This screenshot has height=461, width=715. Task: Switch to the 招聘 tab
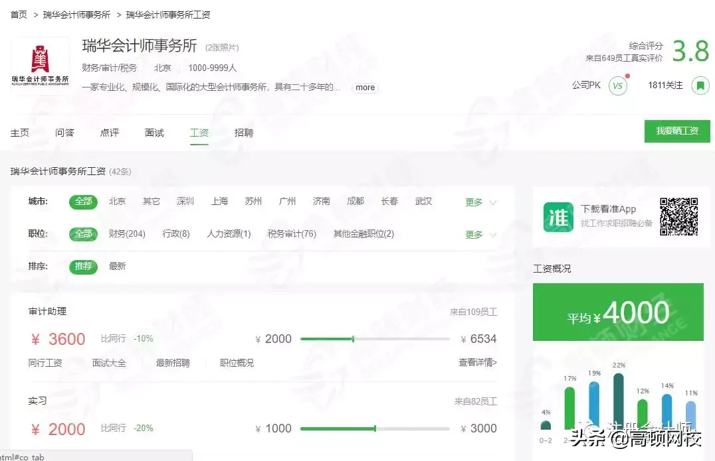244,132
